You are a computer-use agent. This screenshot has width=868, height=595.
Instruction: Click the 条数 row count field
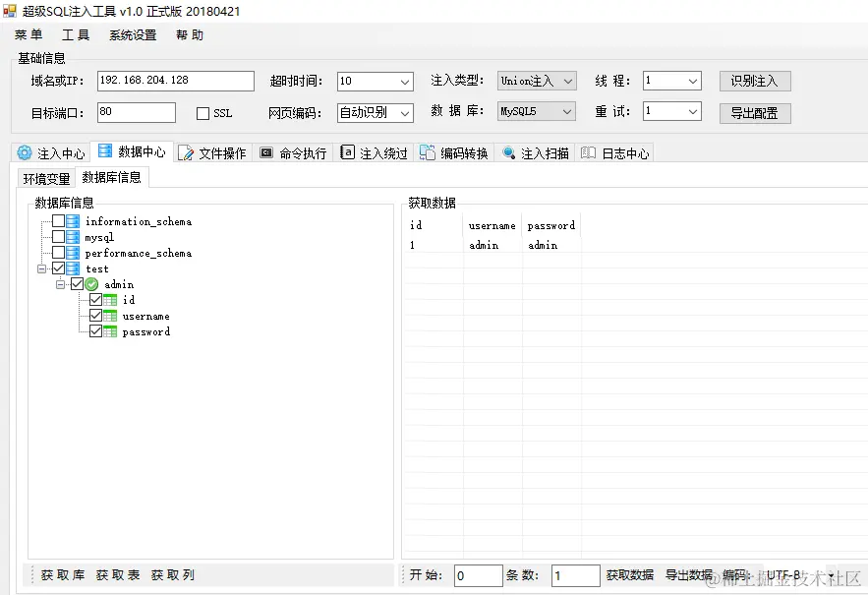coord(576,575)
